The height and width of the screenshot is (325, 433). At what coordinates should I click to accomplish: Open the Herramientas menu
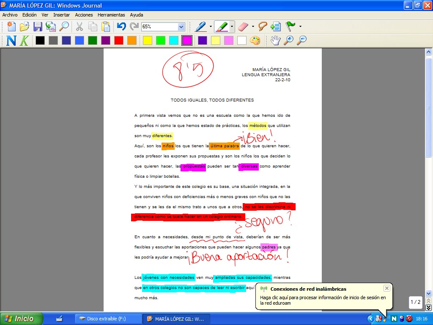click(x=111, y=15)
